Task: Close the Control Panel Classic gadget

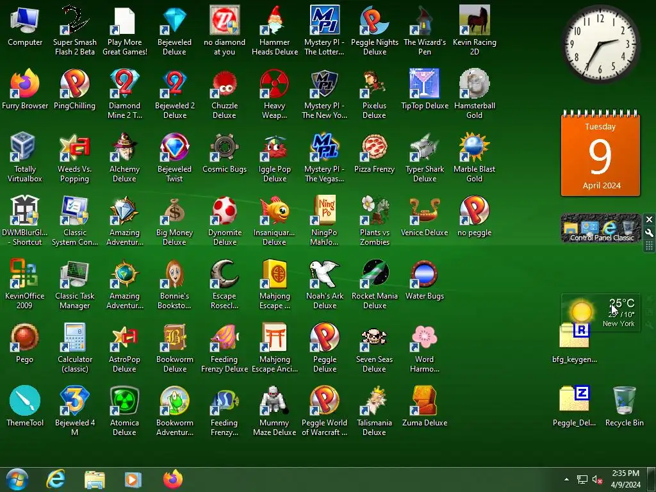Action: 649,219
